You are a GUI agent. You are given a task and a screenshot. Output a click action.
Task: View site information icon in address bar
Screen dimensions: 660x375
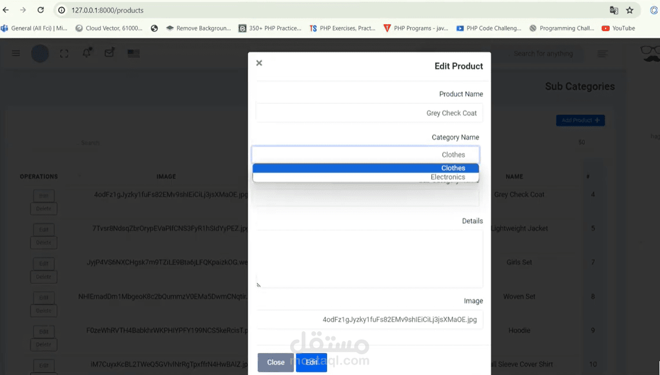click(62, 10)
